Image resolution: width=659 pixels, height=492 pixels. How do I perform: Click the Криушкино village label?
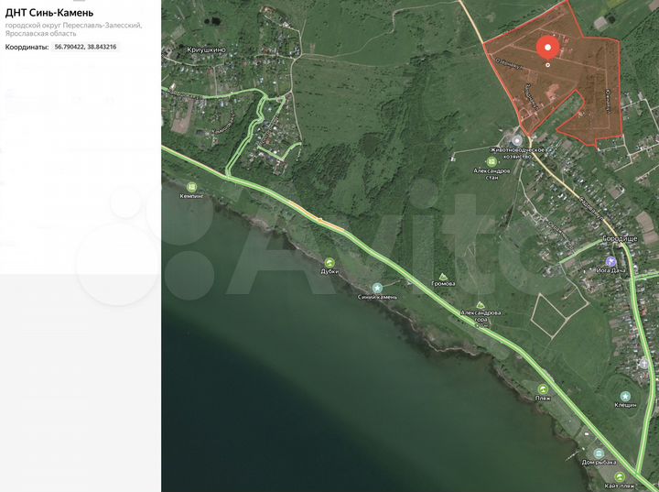click(206, 49)
